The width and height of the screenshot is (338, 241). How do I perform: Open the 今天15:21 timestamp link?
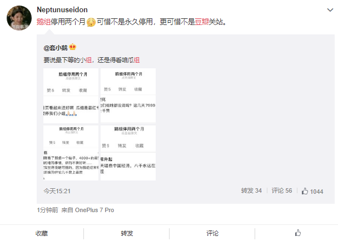pos(57,191)
